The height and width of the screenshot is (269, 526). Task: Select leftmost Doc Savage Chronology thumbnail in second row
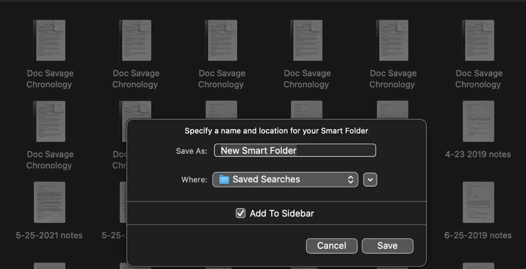(x=50, y=121)
